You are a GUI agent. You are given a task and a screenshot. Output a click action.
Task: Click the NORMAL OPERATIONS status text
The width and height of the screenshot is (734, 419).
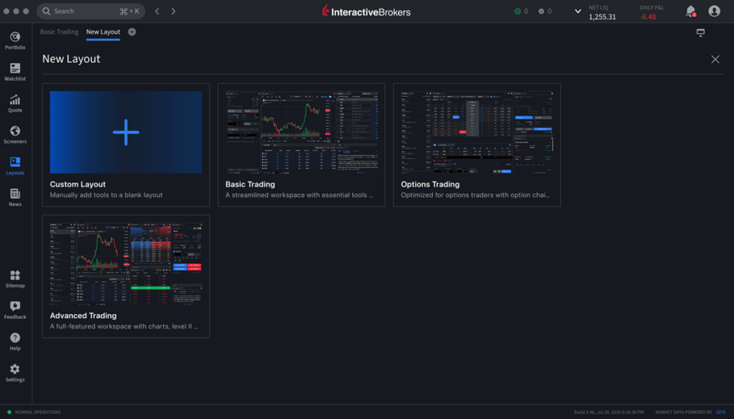pos(38,412)
